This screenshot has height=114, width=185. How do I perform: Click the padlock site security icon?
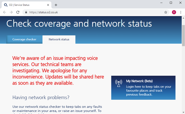click(26, 12)
